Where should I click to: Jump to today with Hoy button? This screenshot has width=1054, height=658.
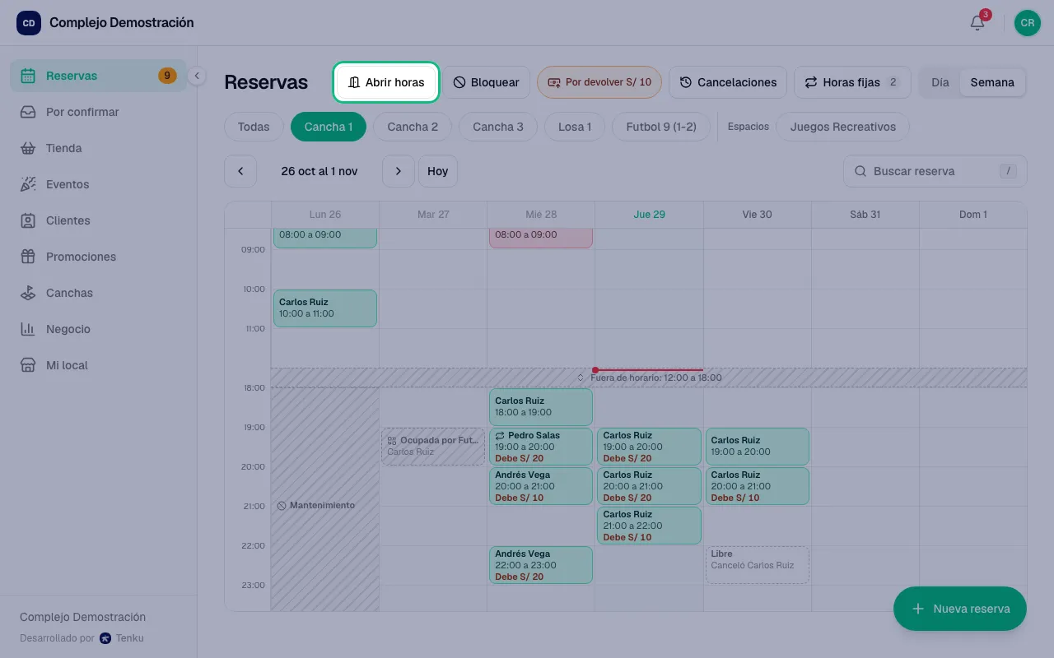pos(438,171)
